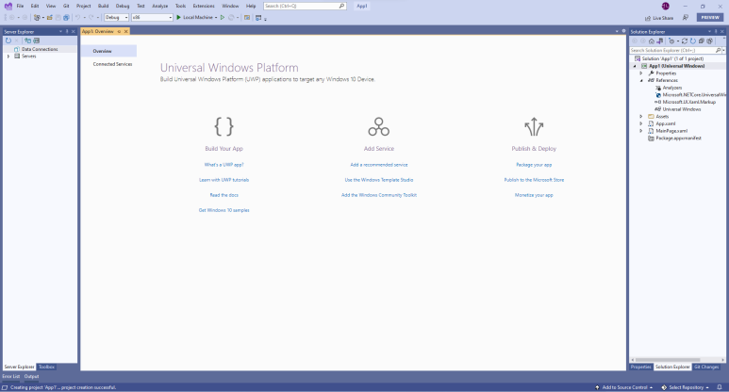Click the Undo arrow icon
This screenshot has width=729, height=392.
click(x=77, y=18)
